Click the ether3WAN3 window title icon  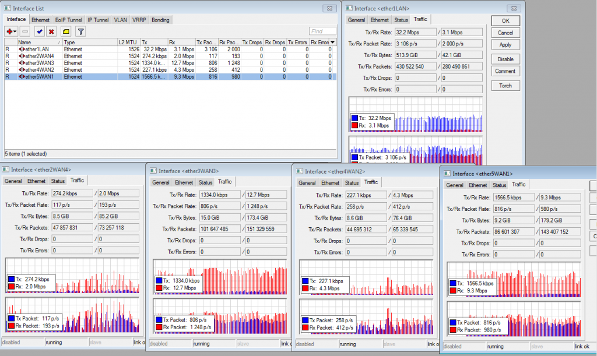point(153,171)
